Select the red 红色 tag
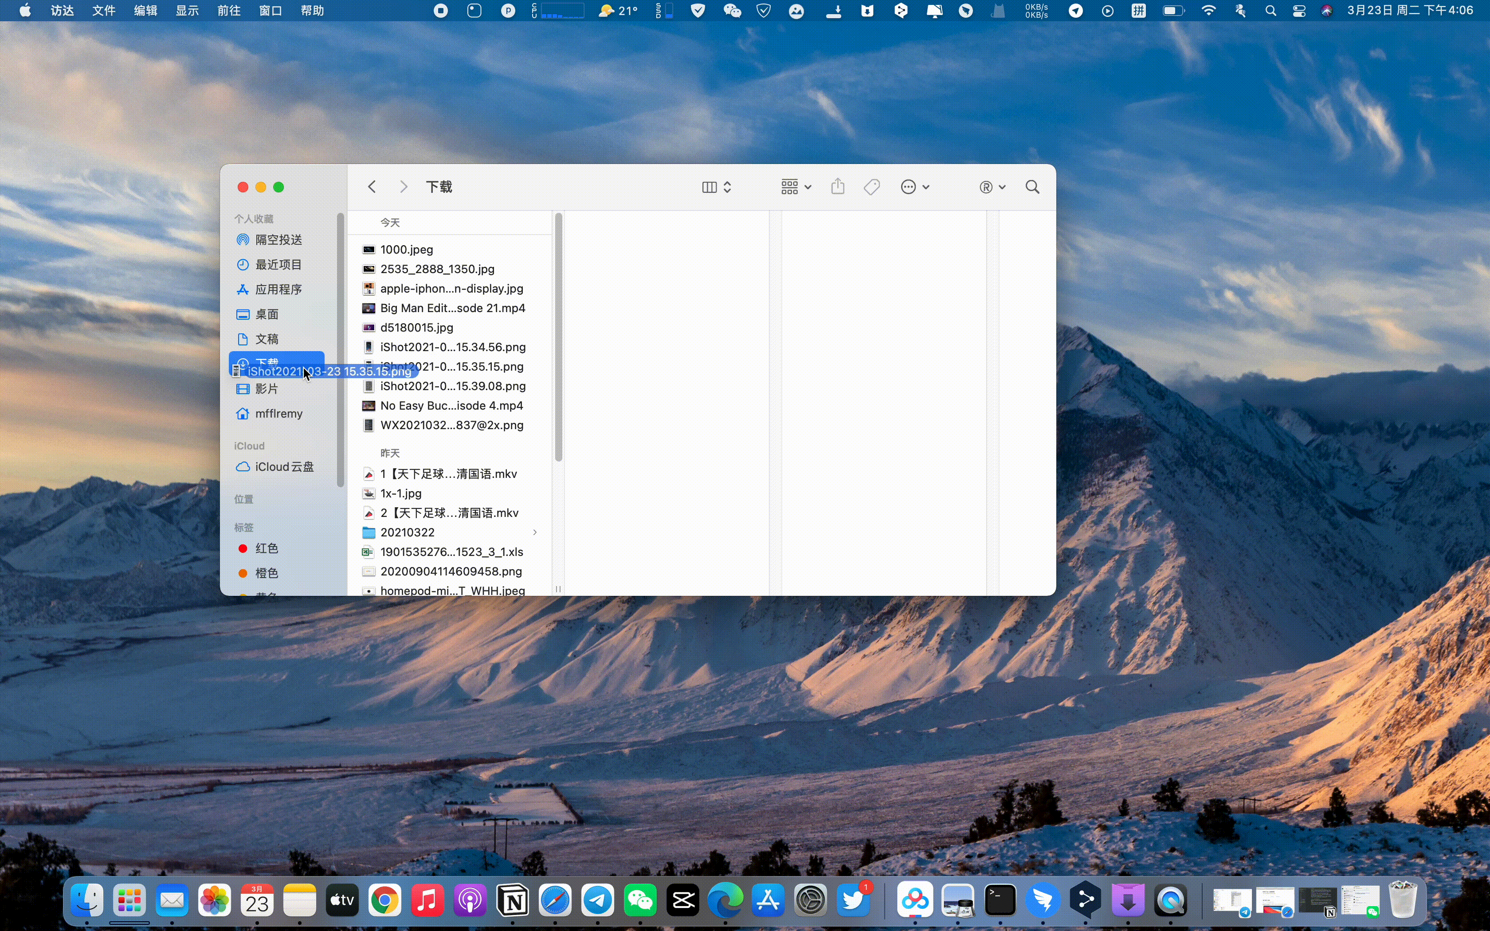 point(266,548)
